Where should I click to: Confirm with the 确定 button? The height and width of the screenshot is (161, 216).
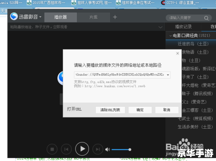pyautogui.click(x=140, y=110)
